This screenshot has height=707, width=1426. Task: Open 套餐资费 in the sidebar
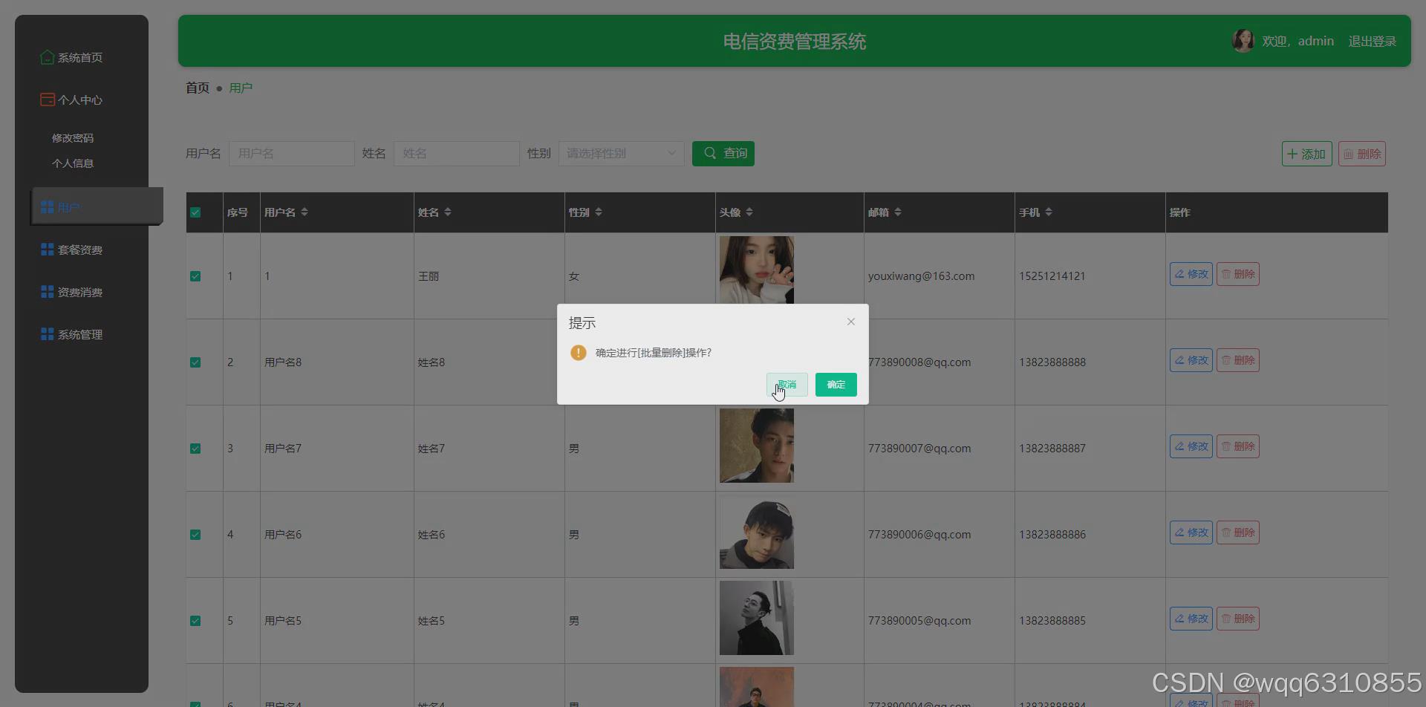[80, 250]
